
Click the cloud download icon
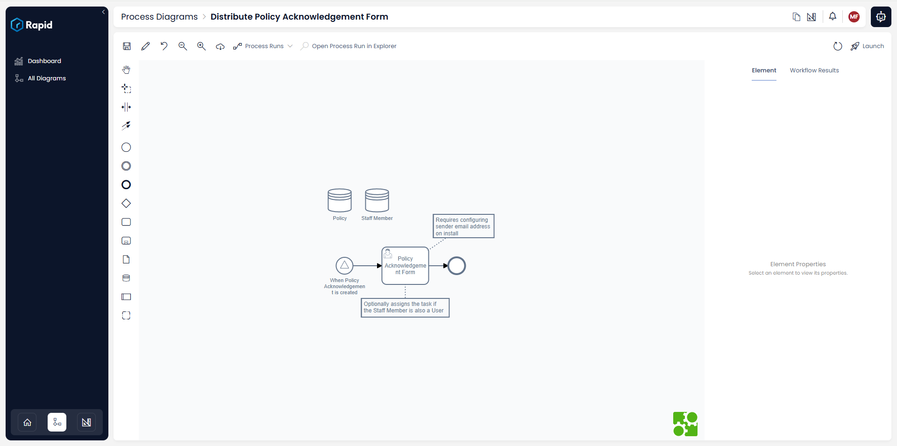coord(220,46)
